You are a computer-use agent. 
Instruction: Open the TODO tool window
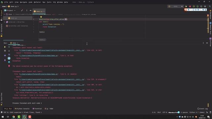click(x=49, y=109)
